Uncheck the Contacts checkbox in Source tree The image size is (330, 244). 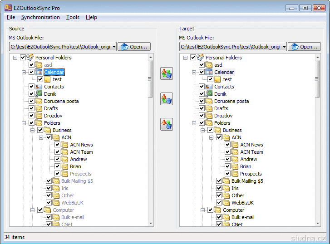(x=32, y=87)
